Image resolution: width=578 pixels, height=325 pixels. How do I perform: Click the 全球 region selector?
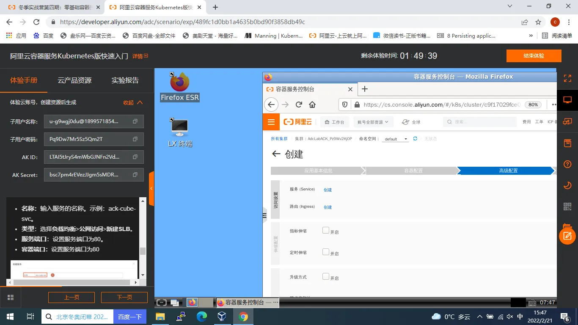(x=411, y=122)
